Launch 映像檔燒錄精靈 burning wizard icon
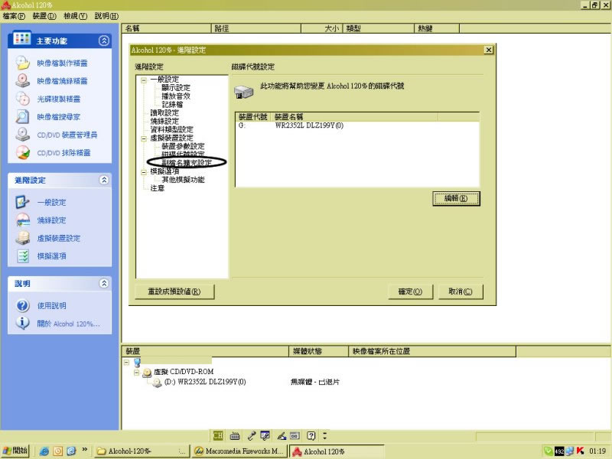The image size is (612, 459). coord(23,80)
